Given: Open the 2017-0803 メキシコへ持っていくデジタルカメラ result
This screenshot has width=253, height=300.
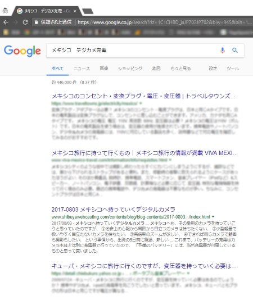Looking at the screenshot, I should point(113,210).
